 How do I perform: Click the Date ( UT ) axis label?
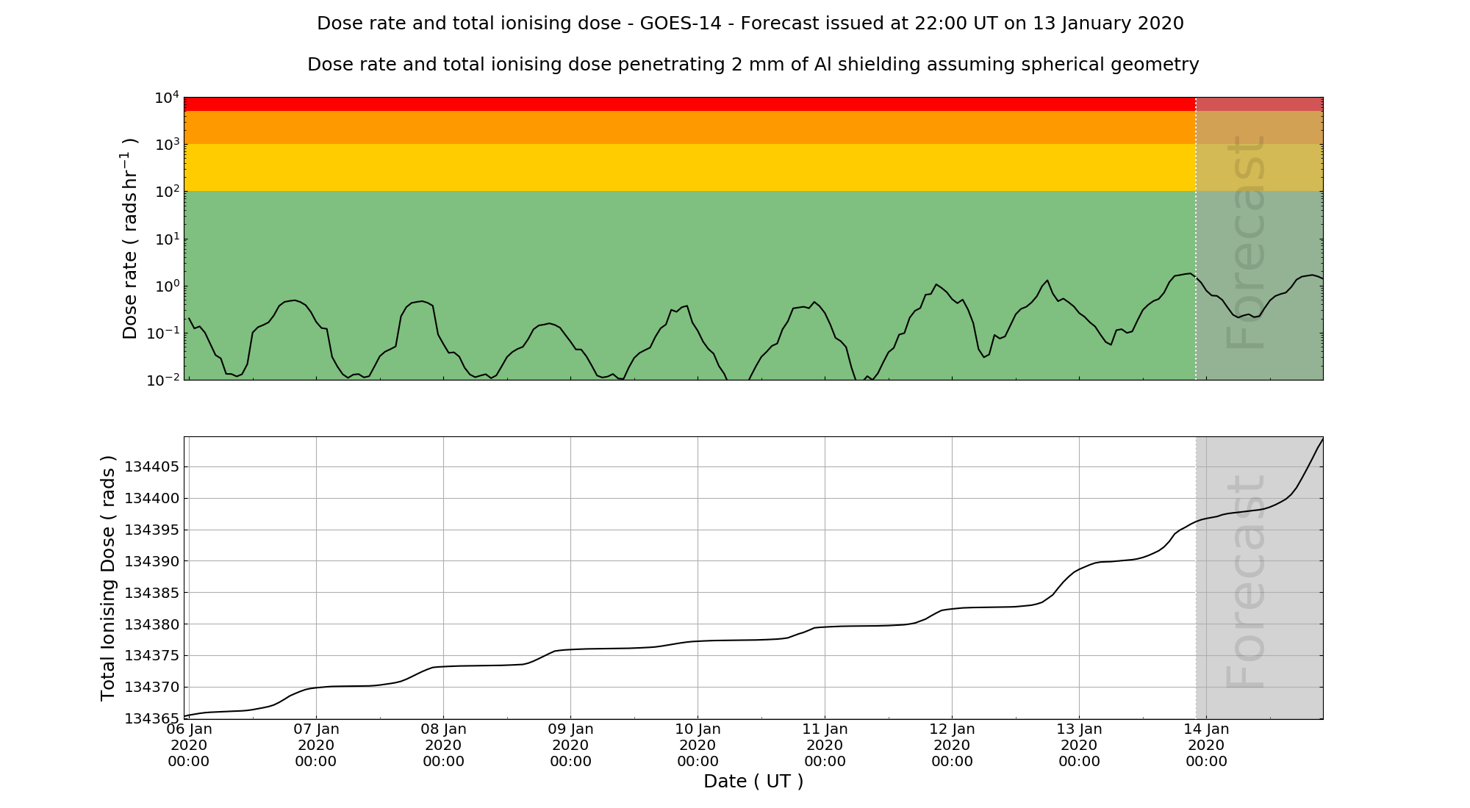tap(753, 782)
